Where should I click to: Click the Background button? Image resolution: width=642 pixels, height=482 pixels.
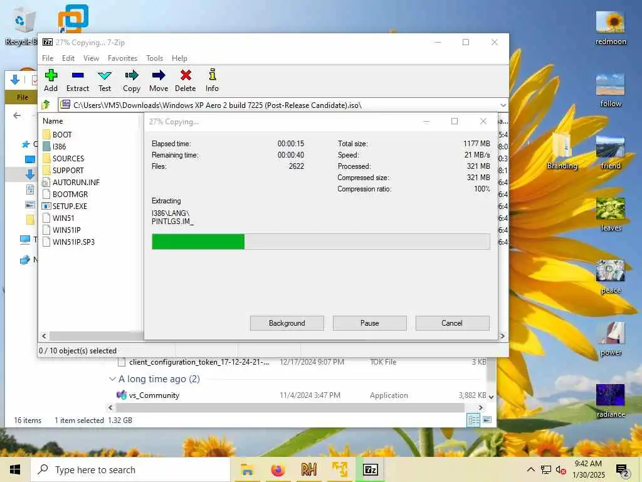(287, 323)
